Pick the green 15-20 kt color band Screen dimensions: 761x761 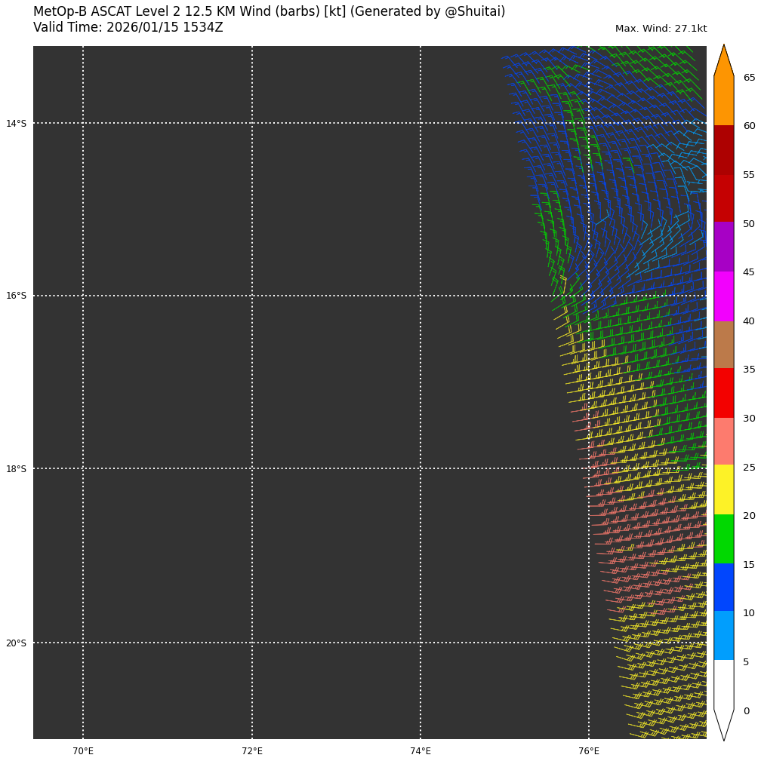tap(723, 539)
